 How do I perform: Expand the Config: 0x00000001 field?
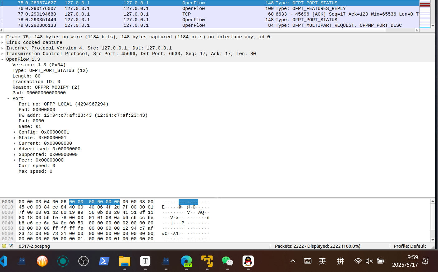(15, 132)
